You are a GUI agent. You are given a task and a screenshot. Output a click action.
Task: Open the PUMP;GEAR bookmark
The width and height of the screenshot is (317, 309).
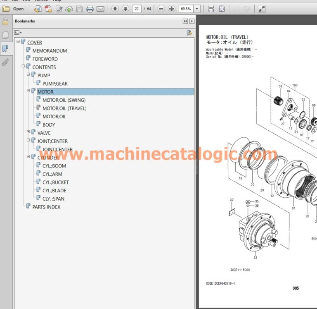[55, 84]
